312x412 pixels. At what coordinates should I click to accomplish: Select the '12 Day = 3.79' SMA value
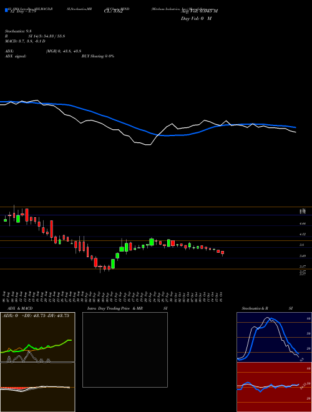[x=22, y=11]
